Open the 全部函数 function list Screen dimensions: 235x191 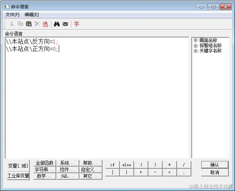45,163
